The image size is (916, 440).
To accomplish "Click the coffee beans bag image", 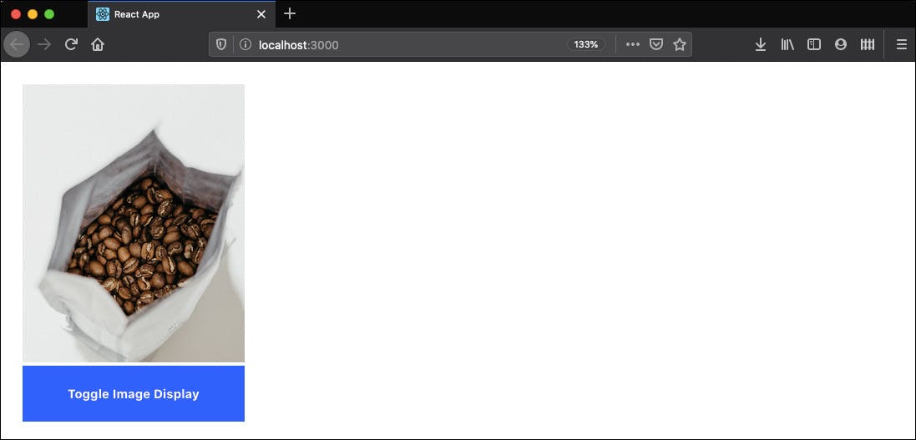I will tap(134, 223).
